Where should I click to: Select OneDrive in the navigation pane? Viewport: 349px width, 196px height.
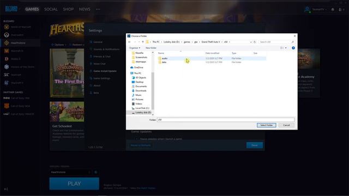[137, 68]
